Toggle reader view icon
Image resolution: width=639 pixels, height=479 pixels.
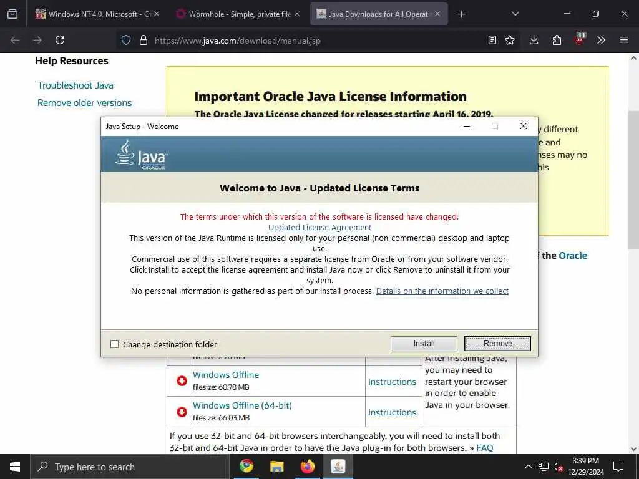pyautogui.click(x=492, y=40)
